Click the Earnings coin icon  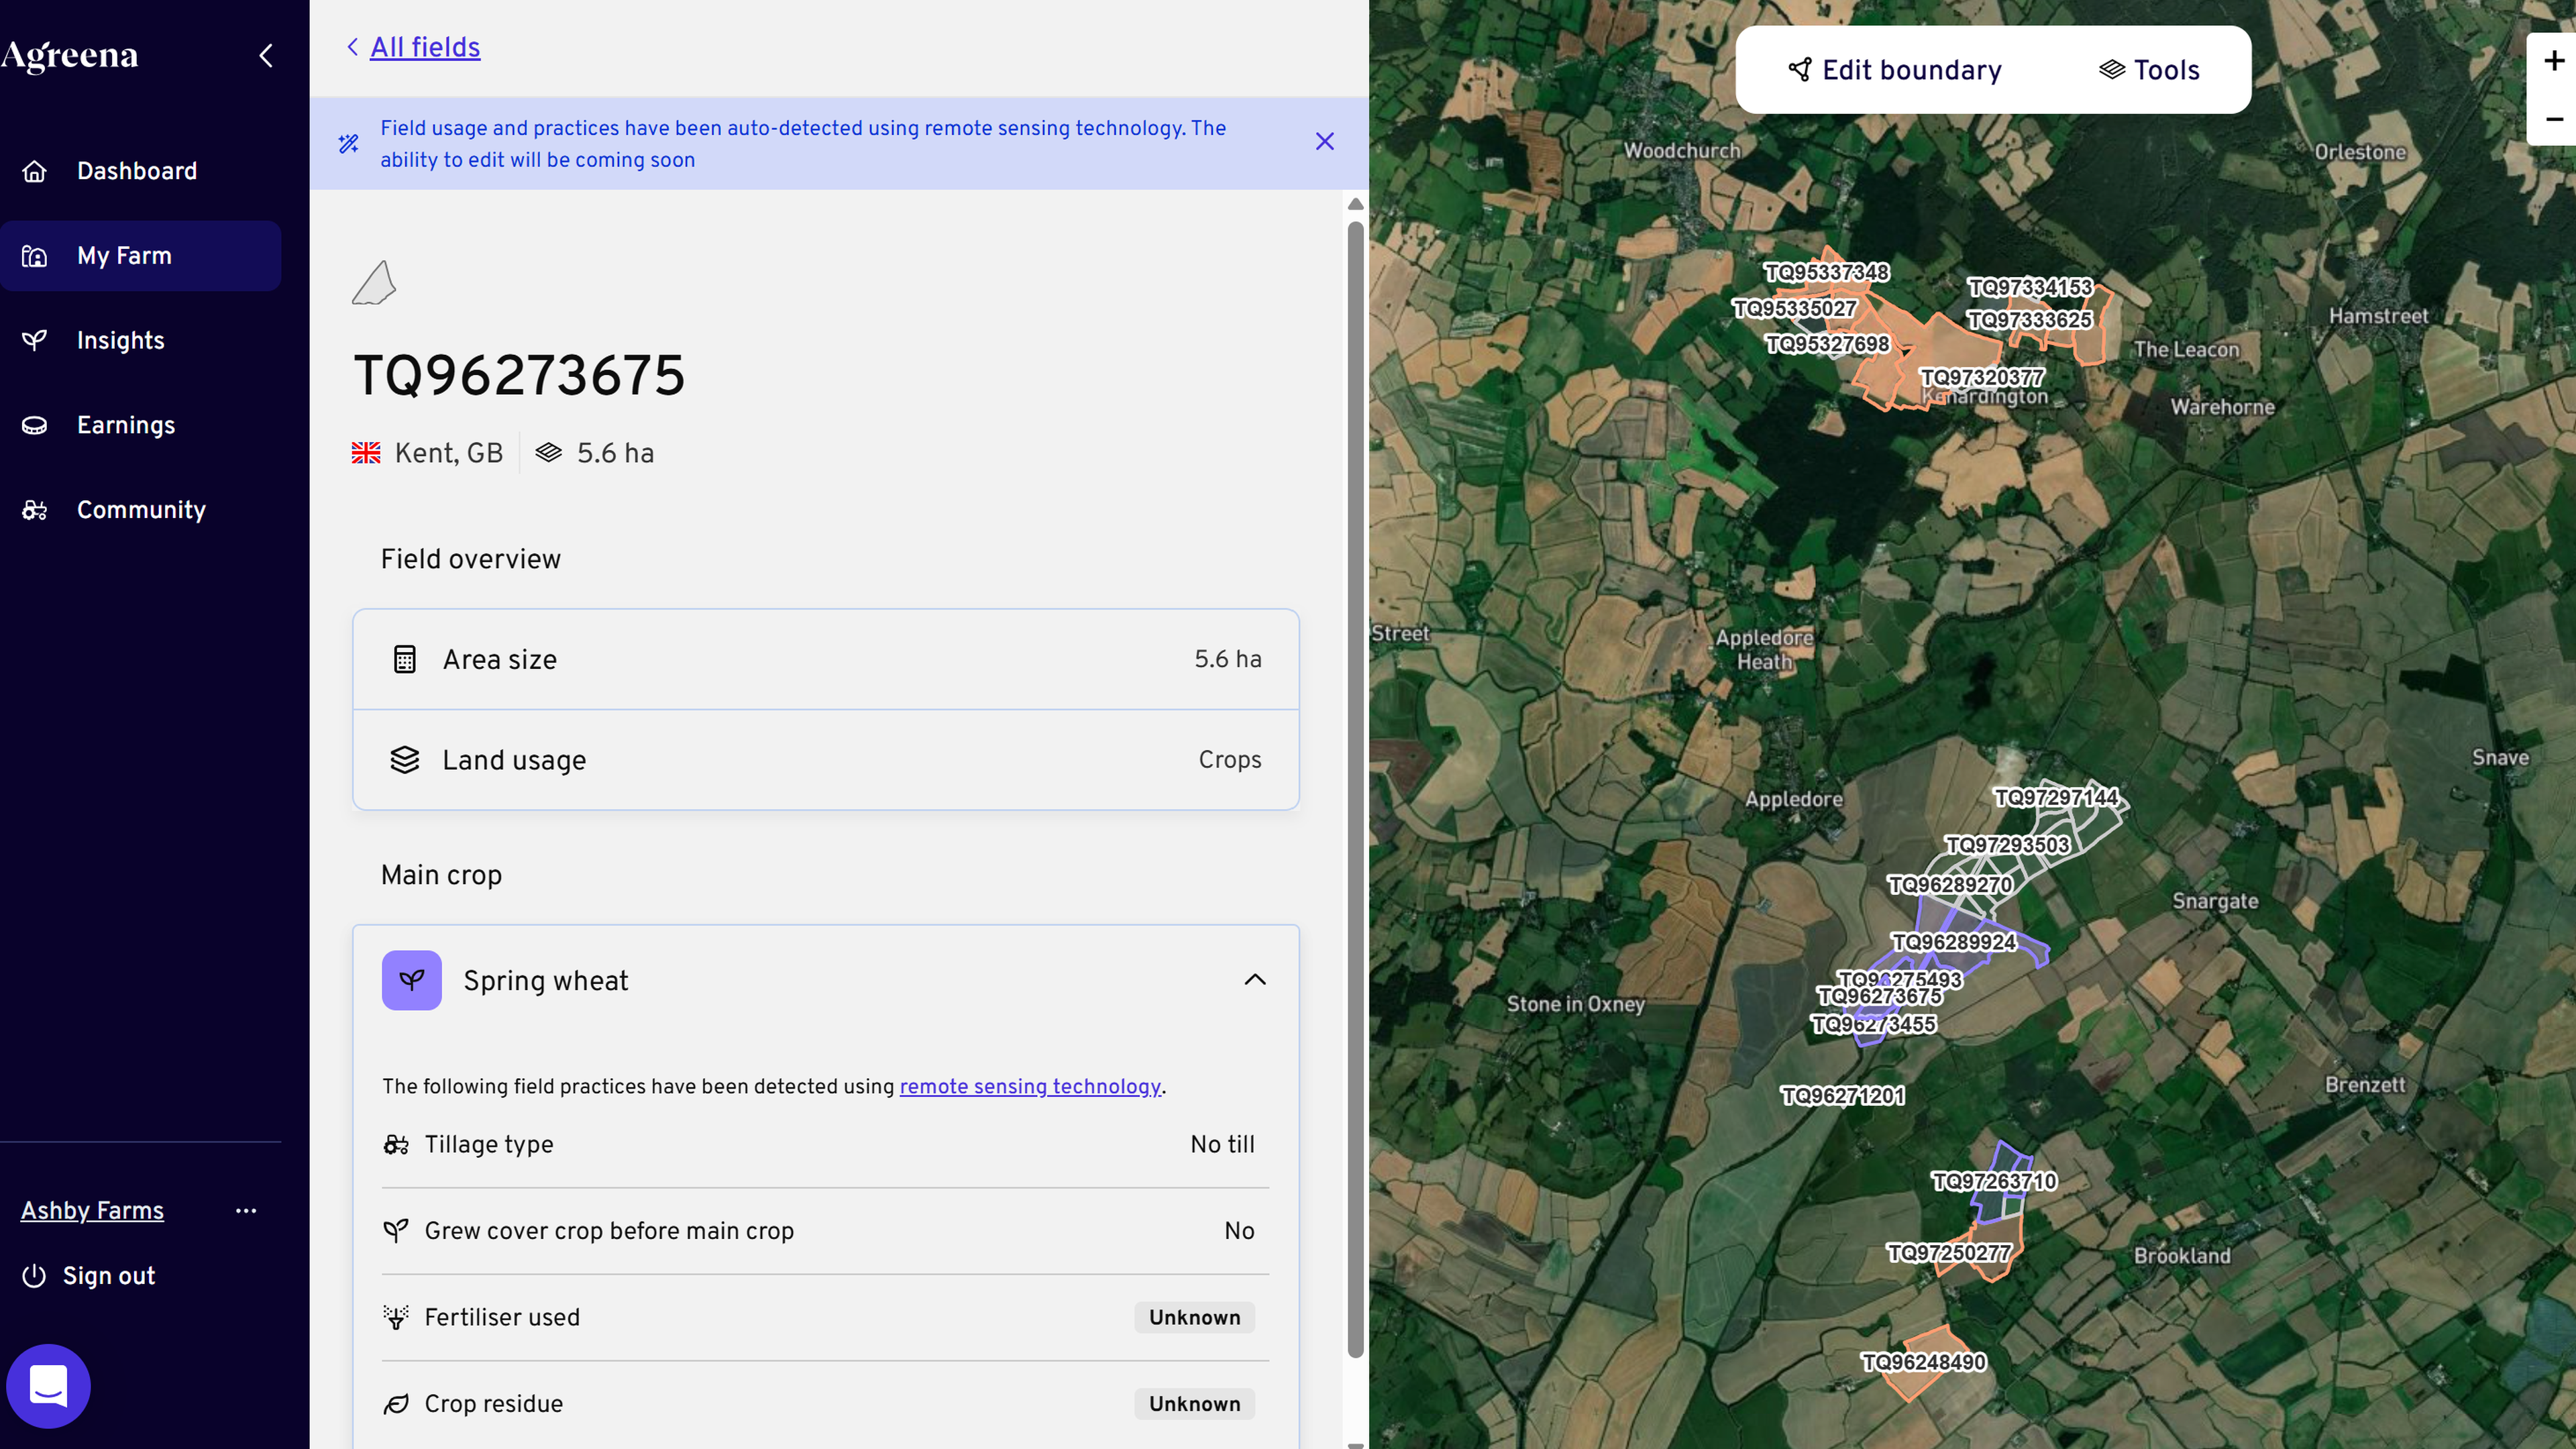point(35,425)
